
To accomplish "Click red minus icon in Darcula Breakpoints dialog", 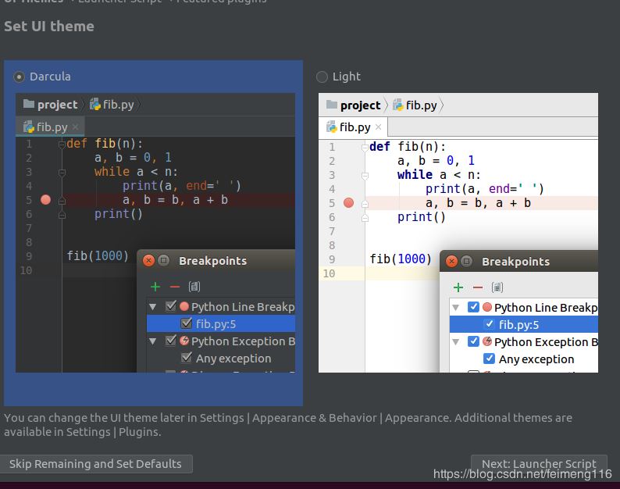I will point(174,287).
